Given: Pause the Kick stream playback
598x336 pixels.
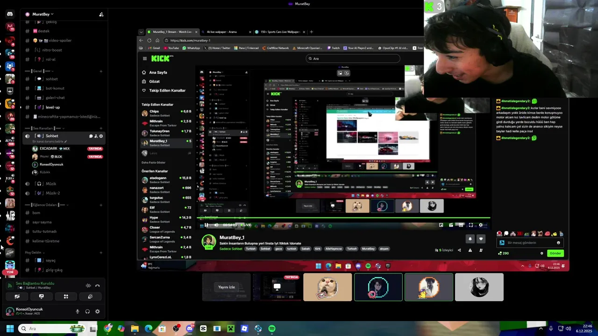Looking at the screenshot, I should pyautogui.click(x=206, y=225).
